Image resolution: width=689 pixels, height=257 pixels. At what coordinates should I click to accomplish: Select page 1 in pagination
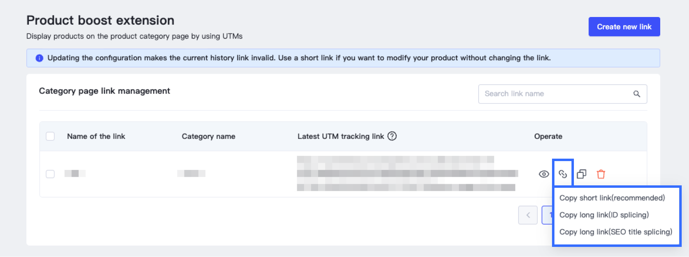click(x=548, y=215)
